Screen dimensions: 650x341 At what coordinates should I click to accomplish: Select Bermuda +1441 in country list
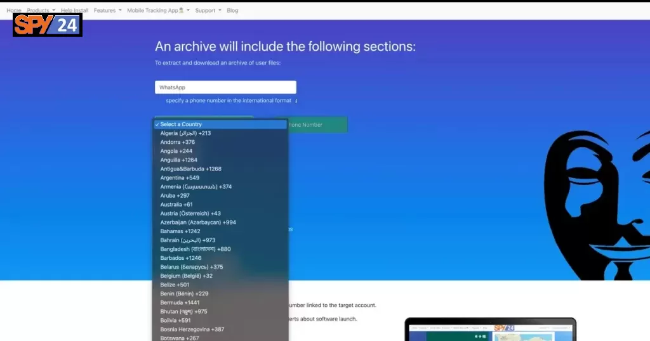click(x=220, y=302)
